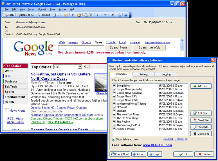
Task: Toggle Google News (UK) checkbox
Action: click(114, 96)
